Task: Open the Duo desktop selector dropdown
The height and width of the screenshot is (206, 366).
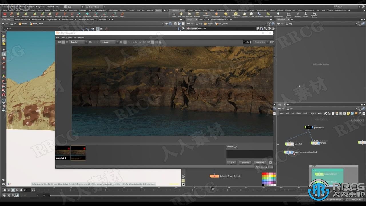Action: pyautogui.click(x=73, y=7)
